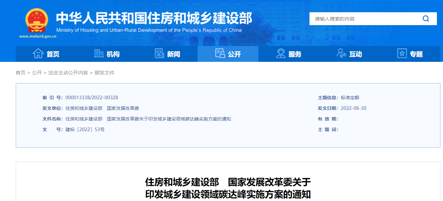
Task: Open the 新闻 navigation section
Action: tap(173, 54)
